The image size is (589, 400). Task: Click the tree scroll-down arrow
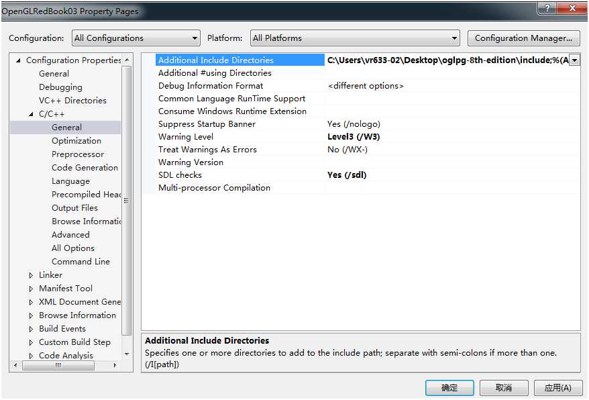coord(127,354)
